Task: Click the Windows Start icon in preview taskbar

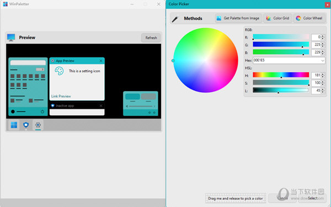Action: coord(14,125)
